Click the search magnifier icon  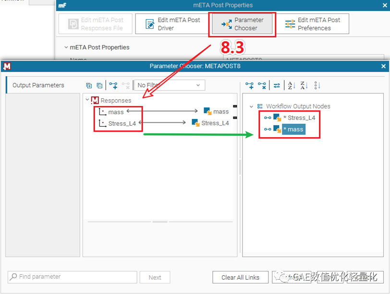tap(13, 277)
